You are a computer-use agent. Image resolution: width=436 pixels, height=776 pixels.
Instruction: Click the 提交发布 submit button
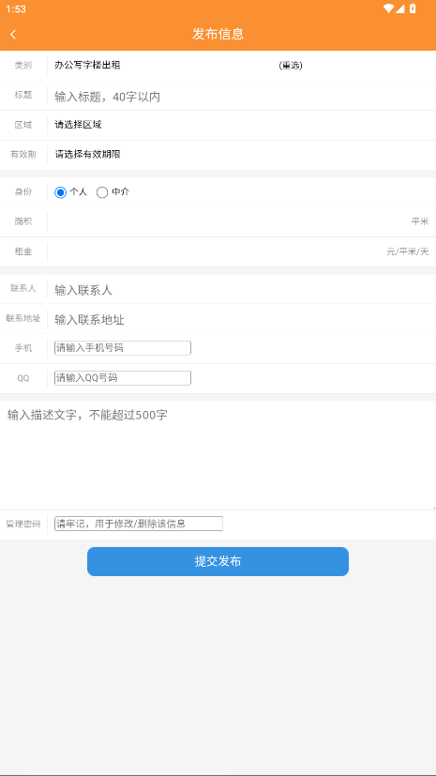pos(218,561)
